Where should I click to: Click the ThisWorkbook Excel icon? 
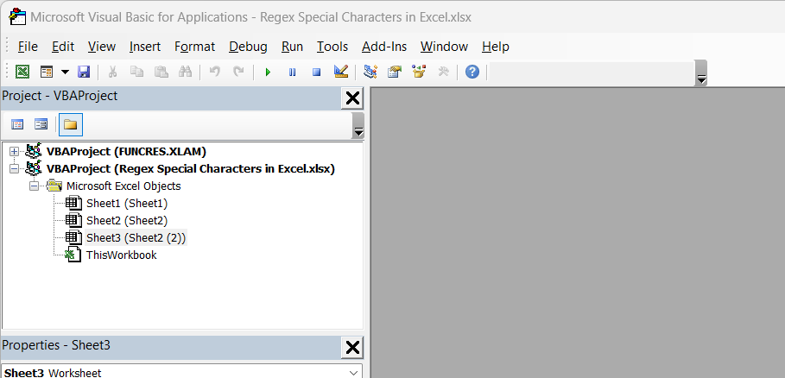coord(73,255)
